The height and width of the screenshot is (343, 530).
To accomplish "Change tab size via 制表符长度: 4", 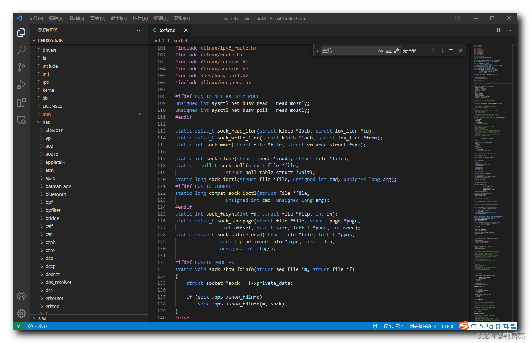I will pyautogui.click(x=423, y=326).
